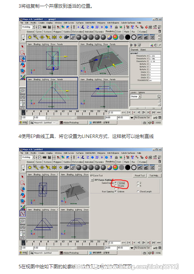Click range slider bar in group2 Maya window

(x=62, y=118)
